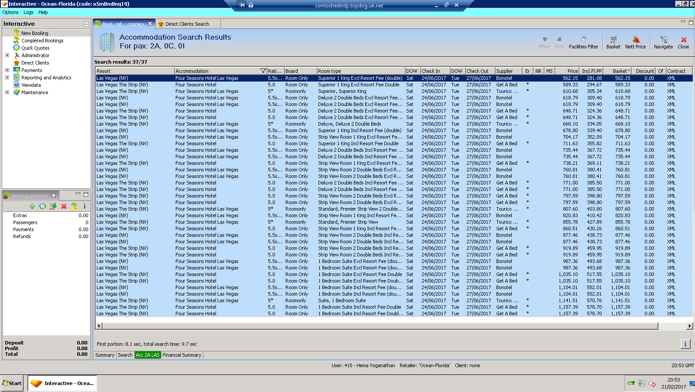Click the scroll-left arrow of results table
The width and height of the screenshot is (695, 392).
tap(99, 326)
